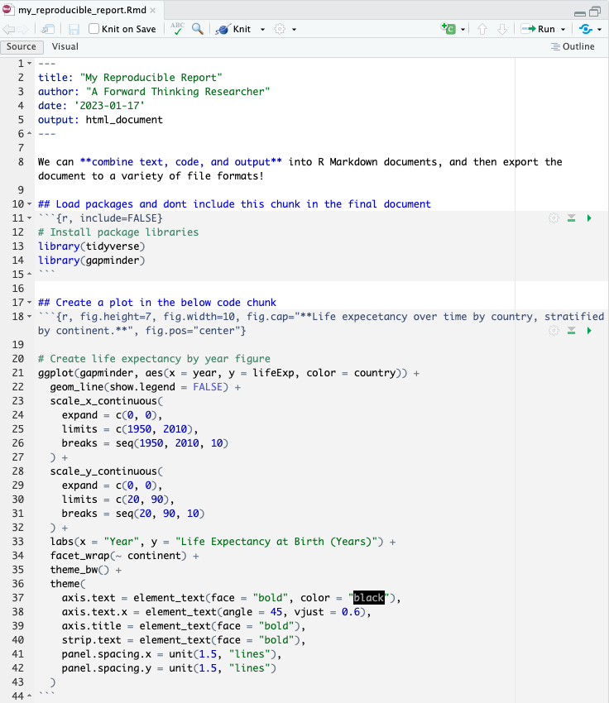Collapse the YAML header fold arrow on line 1
609x703 pixels.
coord(30,64)
